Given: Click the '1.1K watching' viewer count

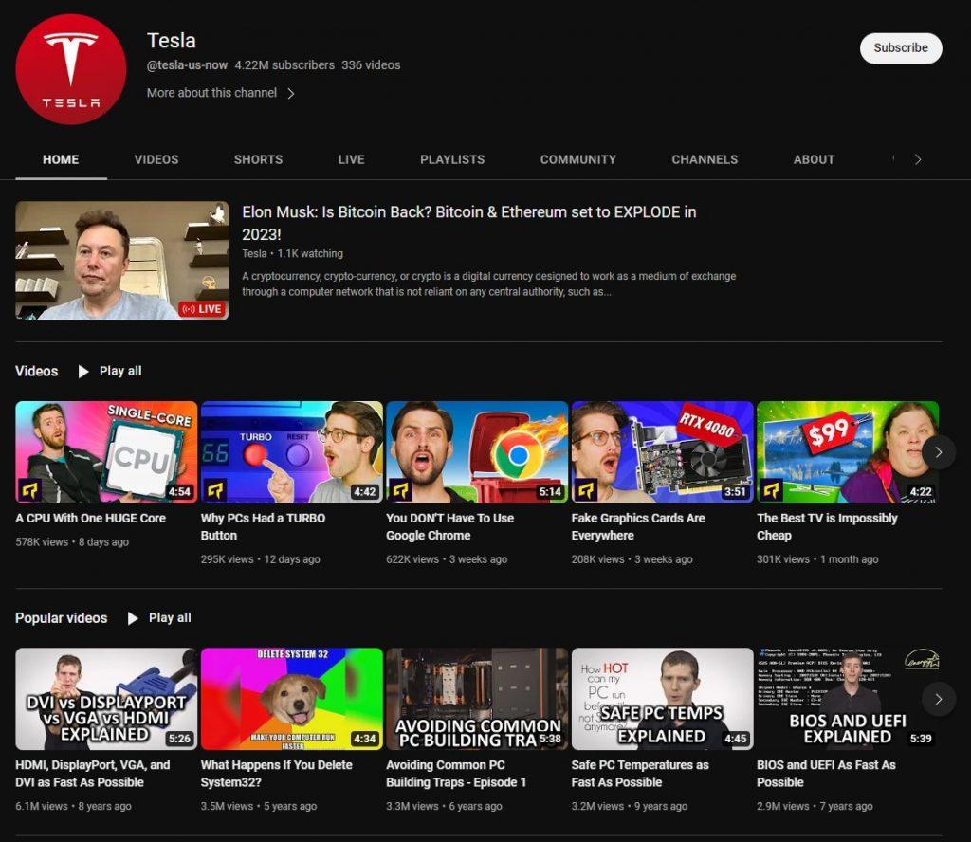Looking at the screenshot, I should [x=310, y=253].
